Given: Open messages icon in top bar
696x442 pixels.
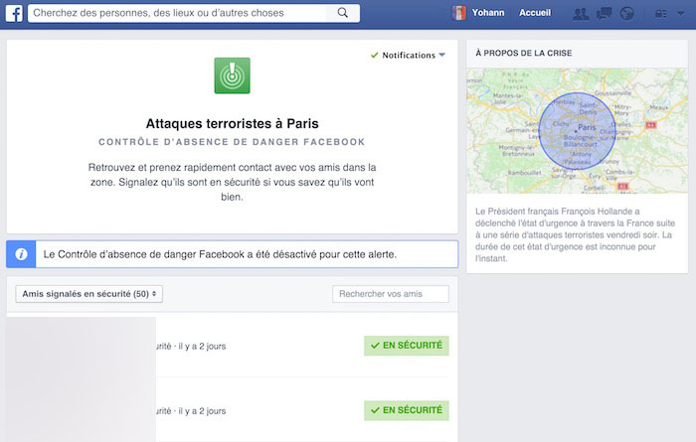Looking at the screenshot, I should [604, 14].
